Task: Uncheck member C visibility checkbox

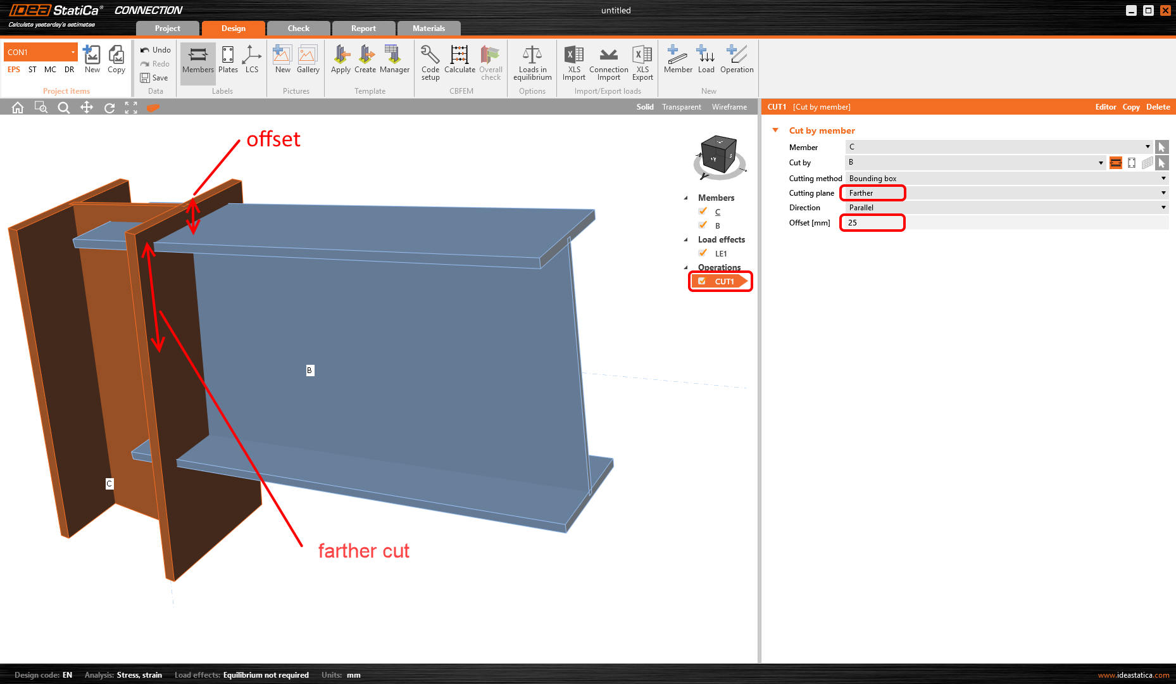Action: coord(703,212)
